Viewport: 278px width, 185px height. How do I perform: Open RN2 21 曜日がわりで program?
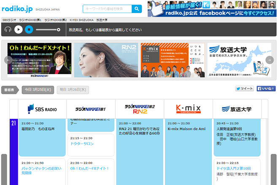pyautogui.click(x=140, y=152)
